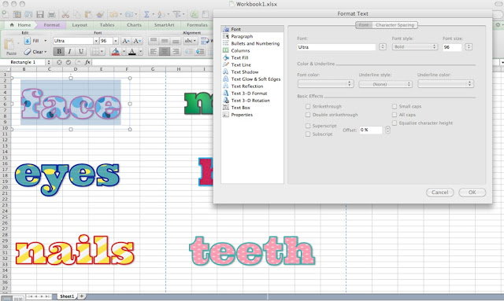This screenshot has width=504, height=301.
Task: Select Text Fill in dialog sidebar
Action: click(239, 57)
